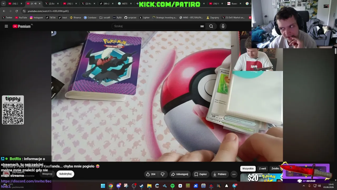337x190 pixels.
Task: Open Discord from the taskbar
Action: [118, 186]
